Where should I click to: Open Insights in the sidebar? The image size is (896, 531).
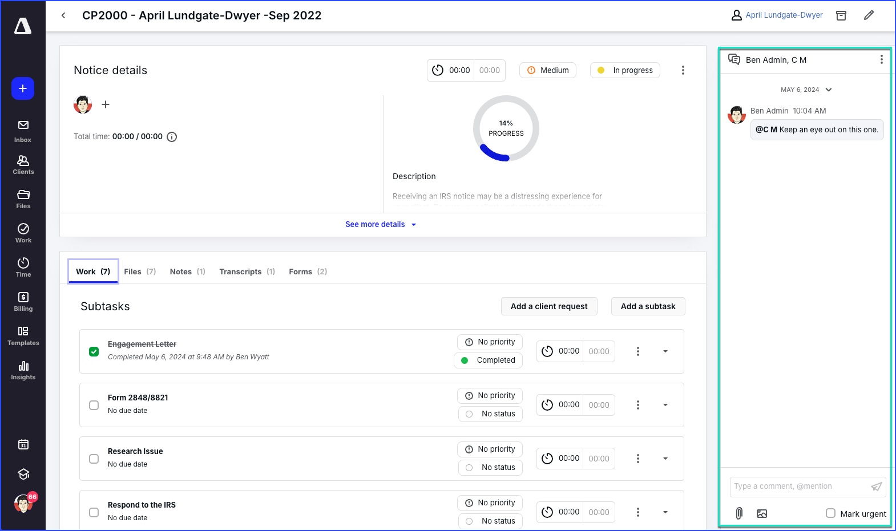(23, 370)
